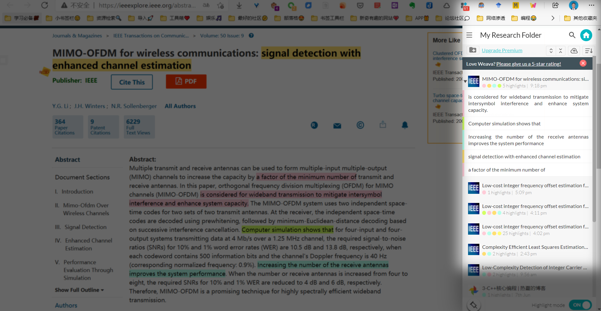Image resolution: width=601 pixels, height=311 pixels.
Task: Open Low-Complexity Detection of Integer Carrier entry
Action: tap(528, 270)
